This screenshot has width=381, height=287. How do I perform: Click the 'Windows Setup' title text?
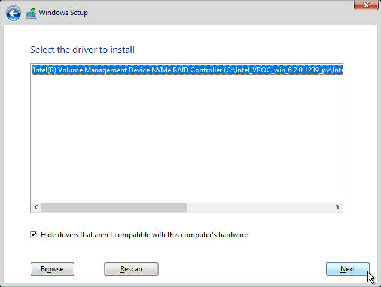click(x=63, y=13)
